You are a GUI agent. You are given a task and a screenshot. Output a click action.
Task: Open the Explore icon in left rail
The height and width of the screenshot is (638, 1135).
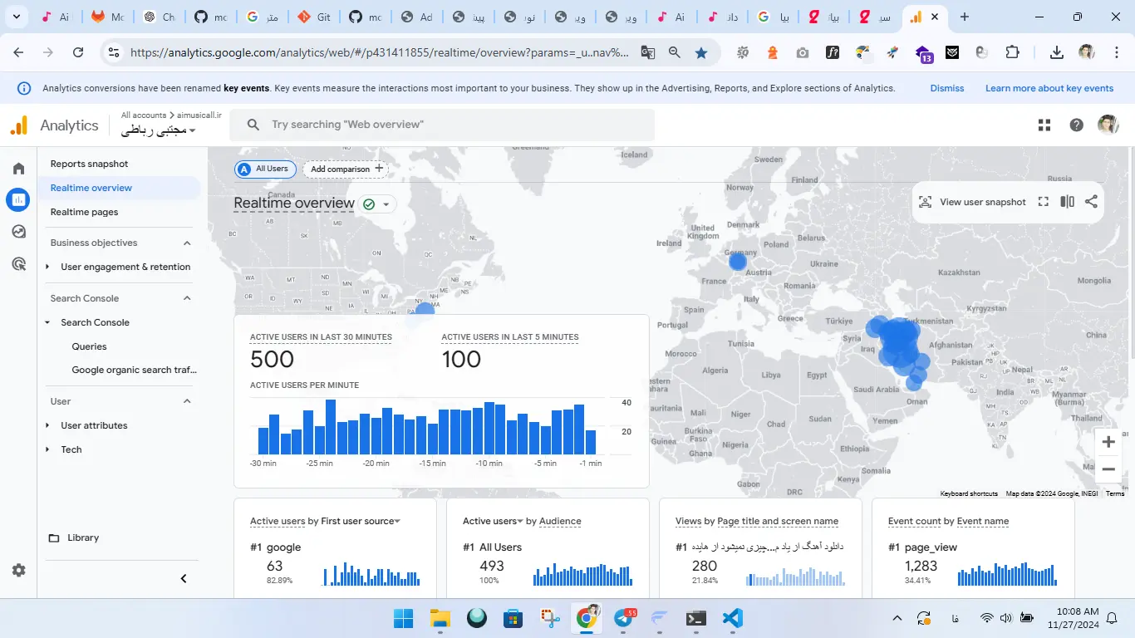coord(18,232)
